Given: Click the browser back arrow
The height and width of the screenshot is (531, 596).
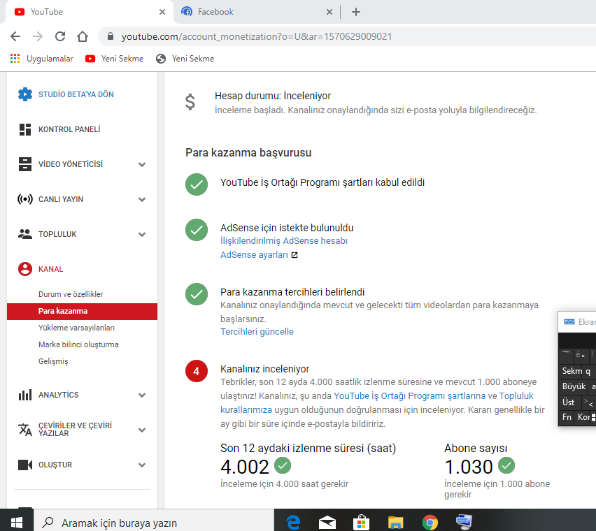Looking at the screenshot, I should pos(15,36).
